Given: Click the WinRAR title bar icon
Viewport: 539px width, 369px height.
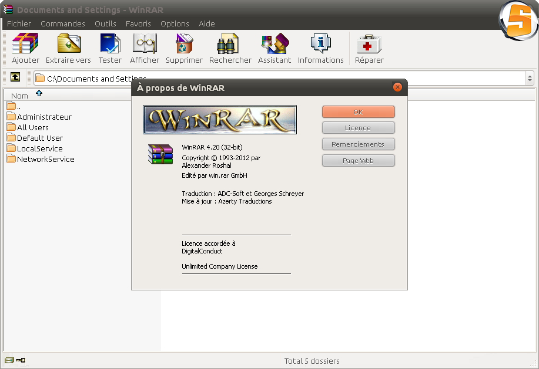Looking at the screenshot, I should click(8, 9).
